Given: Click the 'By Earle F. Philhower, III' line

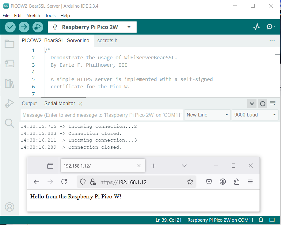Looking at the screenshot, I should [89, 65].
